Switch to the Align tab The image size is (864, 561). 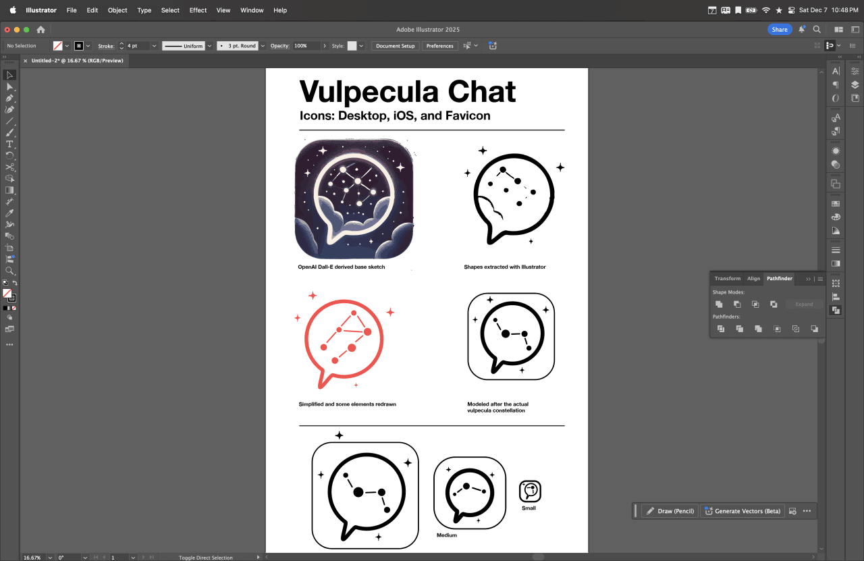point(754,278)
